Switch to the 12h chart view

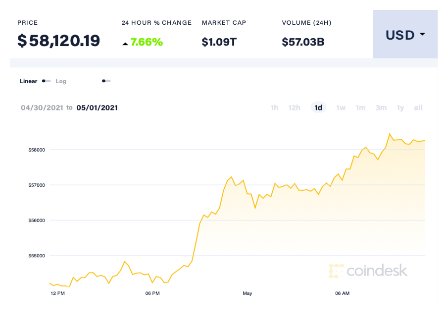tap(294, 108)
